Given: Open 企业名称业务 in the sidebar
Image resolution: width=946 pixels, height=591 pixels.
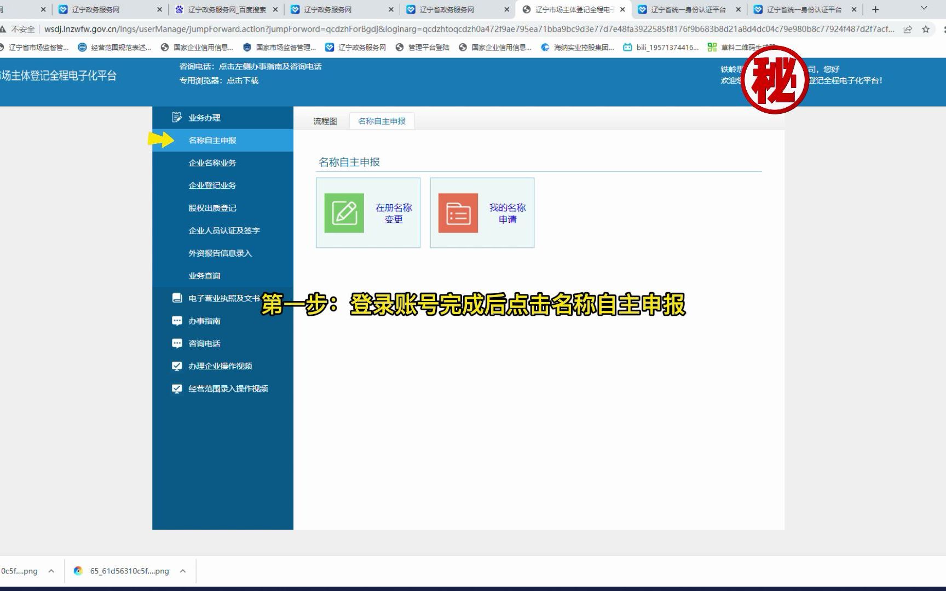Looking at the screenshot, I should click(x=223, y=163).
